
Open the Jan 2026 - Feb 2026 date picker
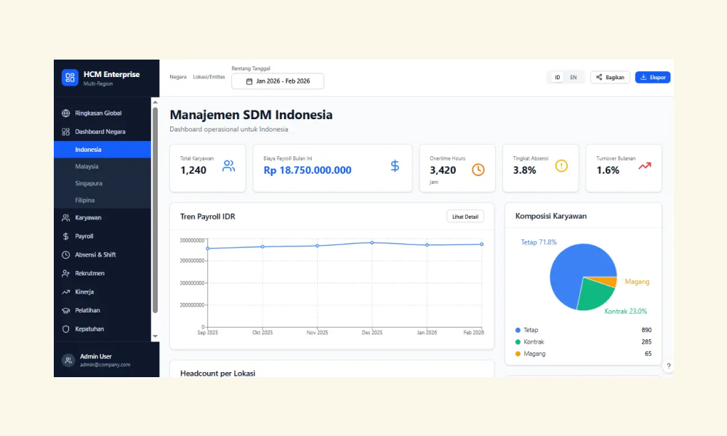coord(278,81)
